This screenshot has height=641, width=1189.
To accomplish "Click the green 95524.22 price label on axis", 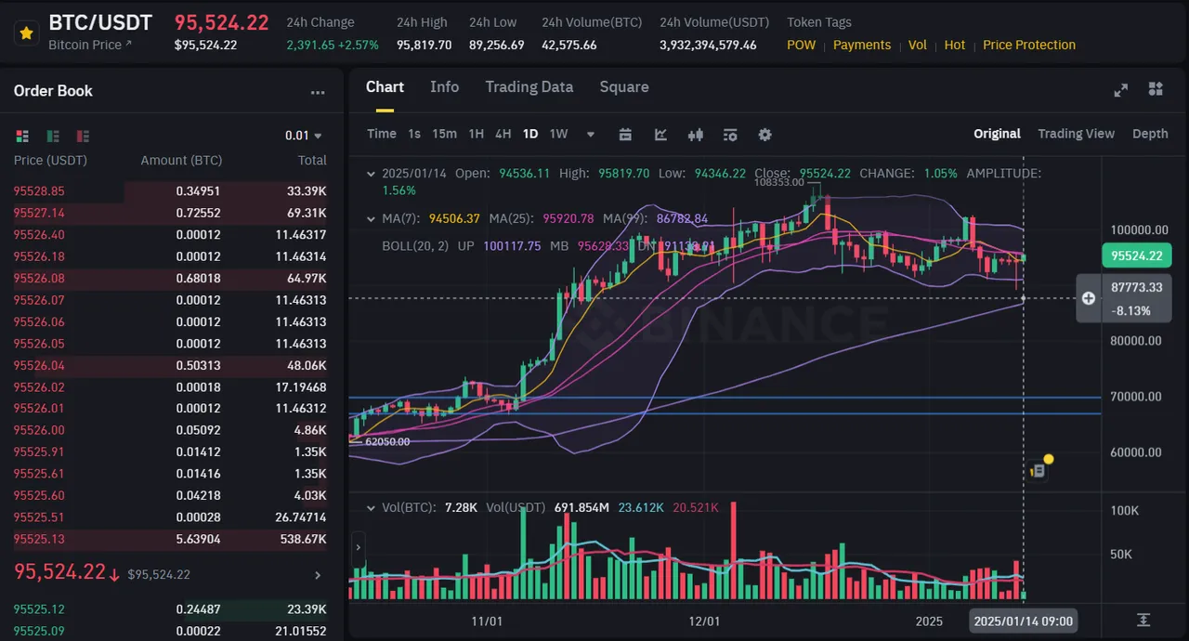I will click(x=1136, y=255).
